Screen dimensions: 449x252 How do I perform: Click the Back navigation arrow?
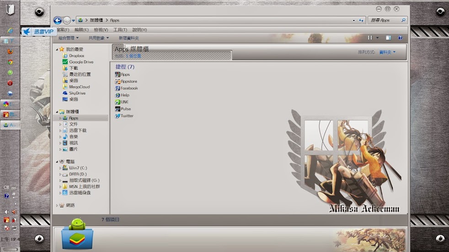coord(58,20)
